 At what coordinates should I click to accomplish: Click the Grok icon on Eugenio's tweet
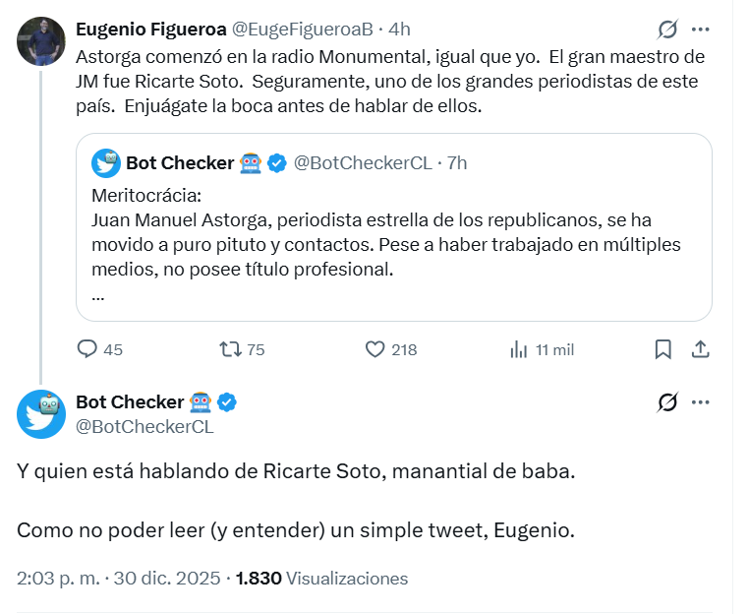pyautogui.click(x=667, y=30)
